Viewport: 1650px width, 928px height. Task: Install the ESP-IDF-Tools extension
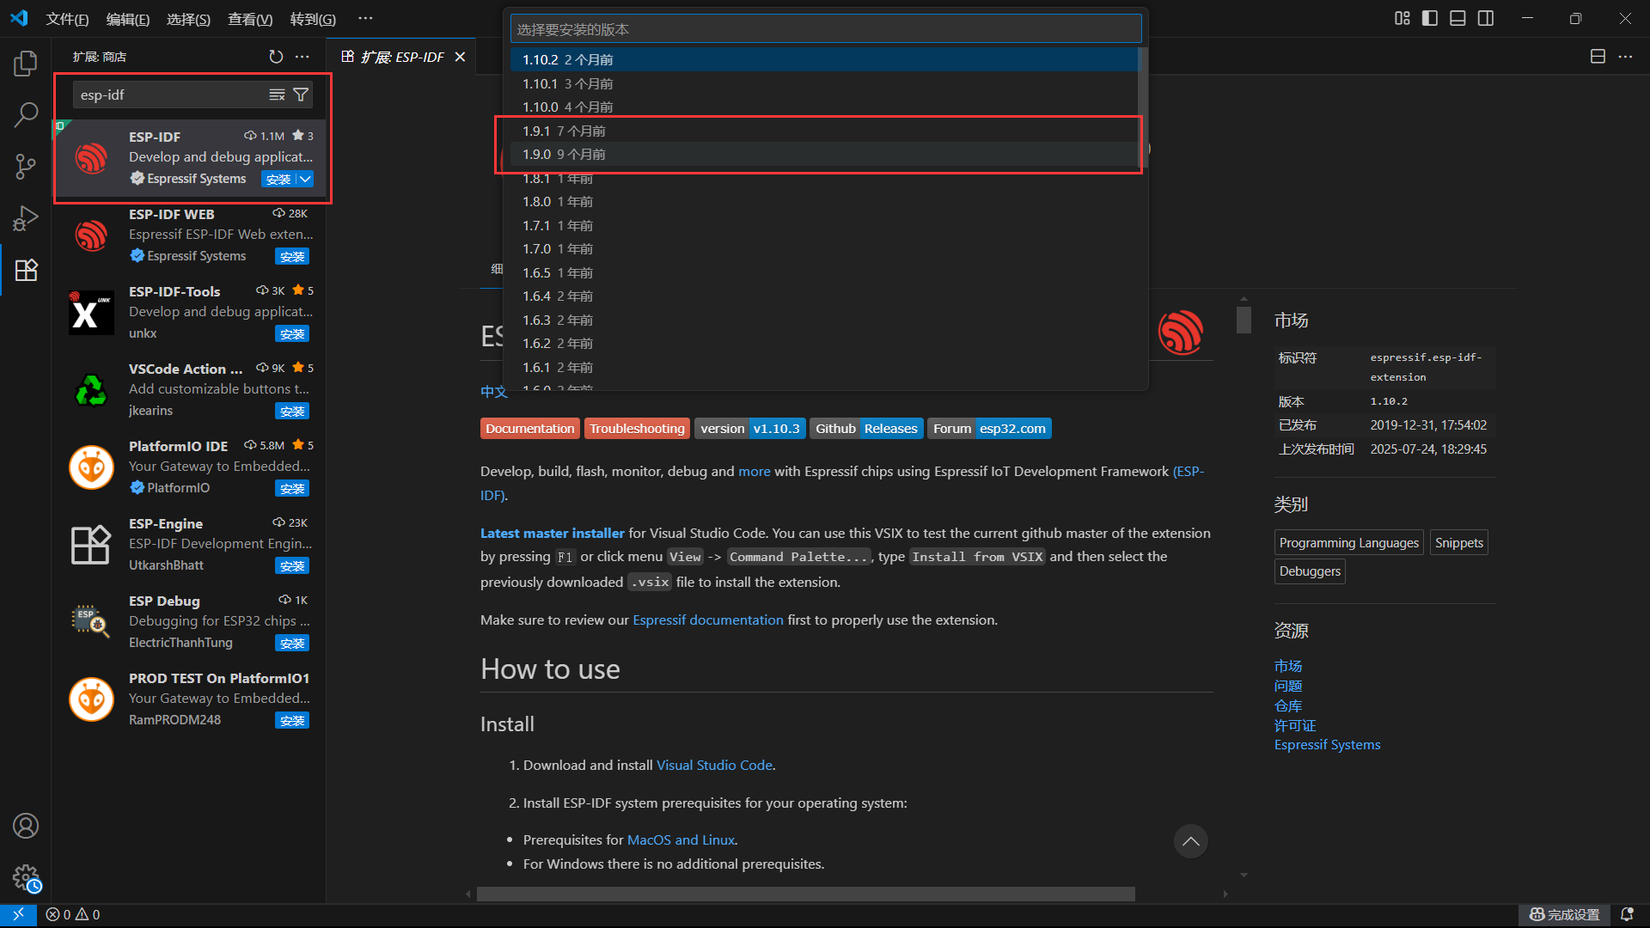[x=292, y=333]
